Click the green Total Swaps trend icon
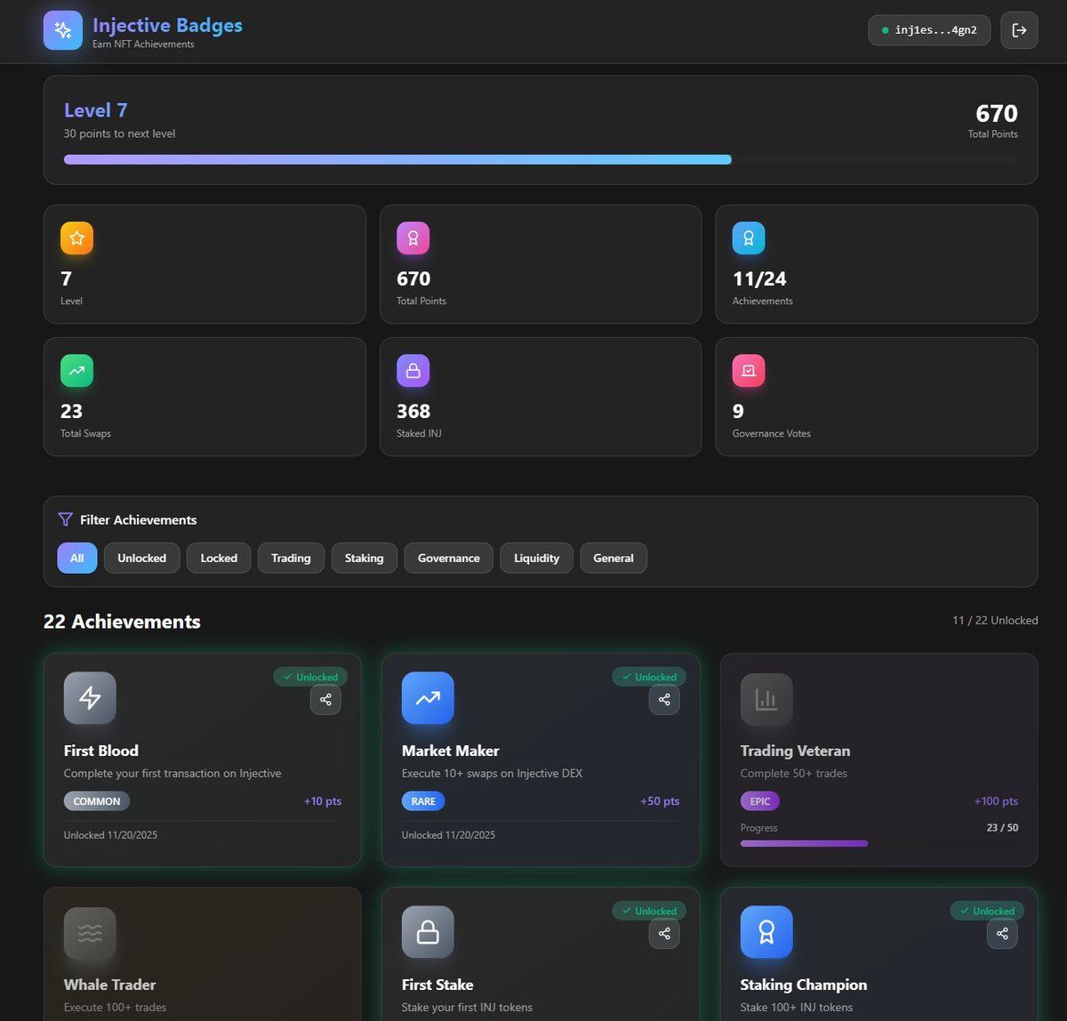Screen dimensions: 1067x1021 76,371
